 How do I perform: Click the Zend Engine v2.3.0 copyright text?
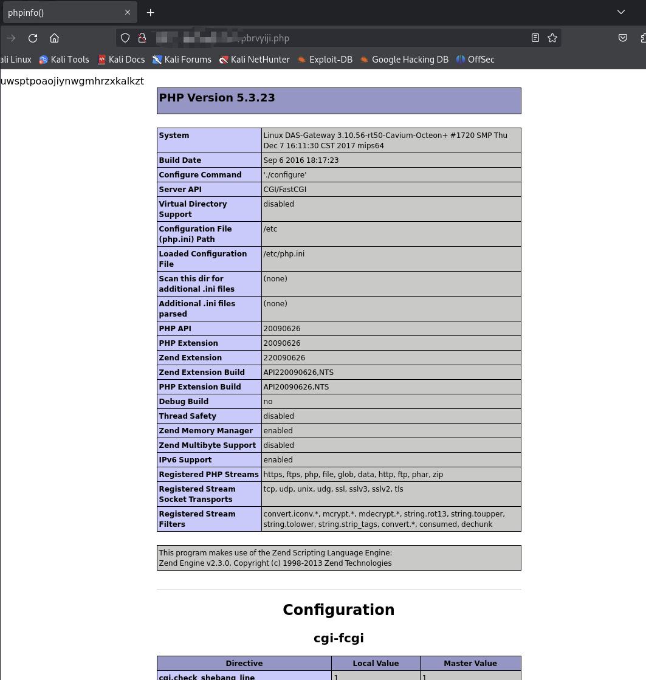pos(275,563)
